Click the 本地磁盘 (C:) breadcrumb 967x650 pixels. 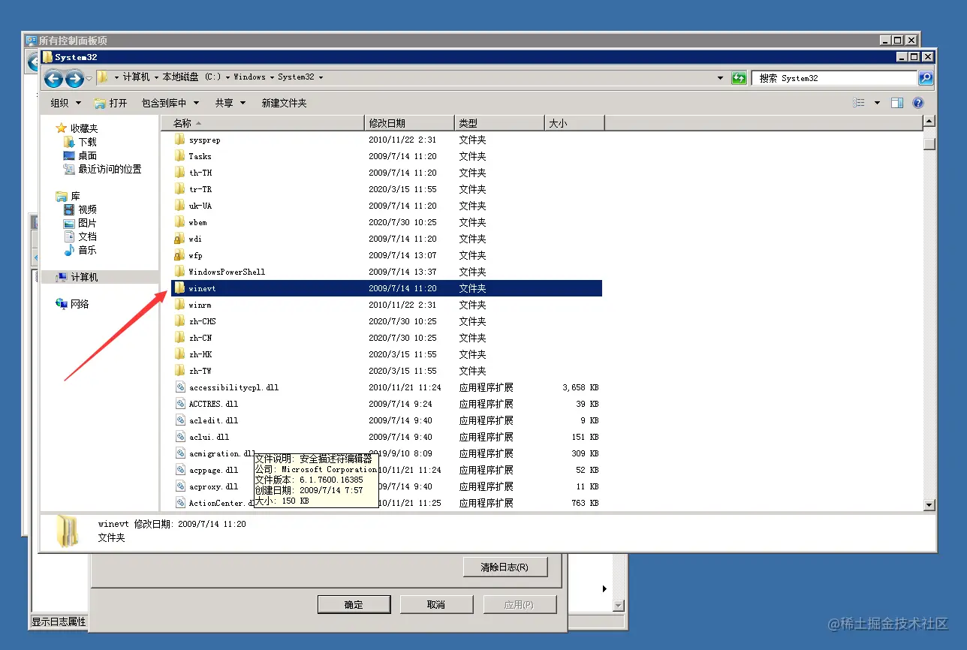click(192, 77)
